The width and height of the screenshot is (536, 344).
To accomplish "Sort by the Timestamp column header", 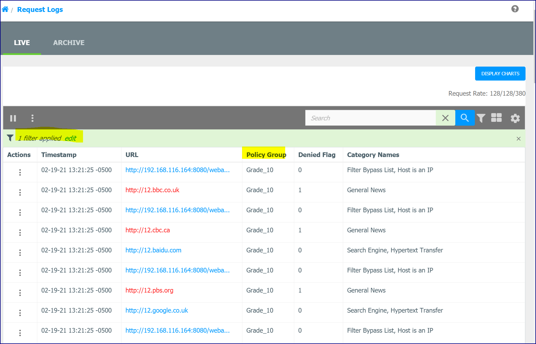I will click(x=59, y=155).
